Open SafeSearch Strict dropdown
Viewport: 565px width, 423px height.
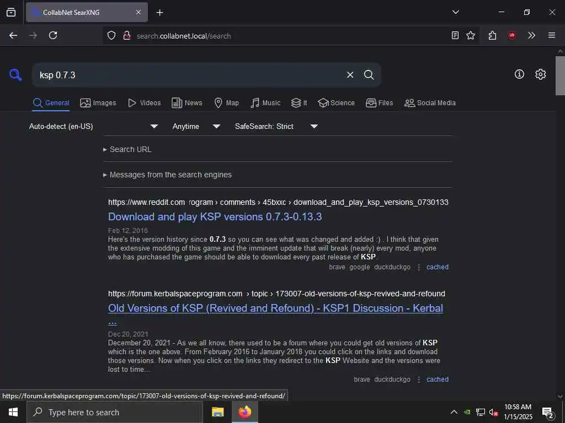pos(276,126)
